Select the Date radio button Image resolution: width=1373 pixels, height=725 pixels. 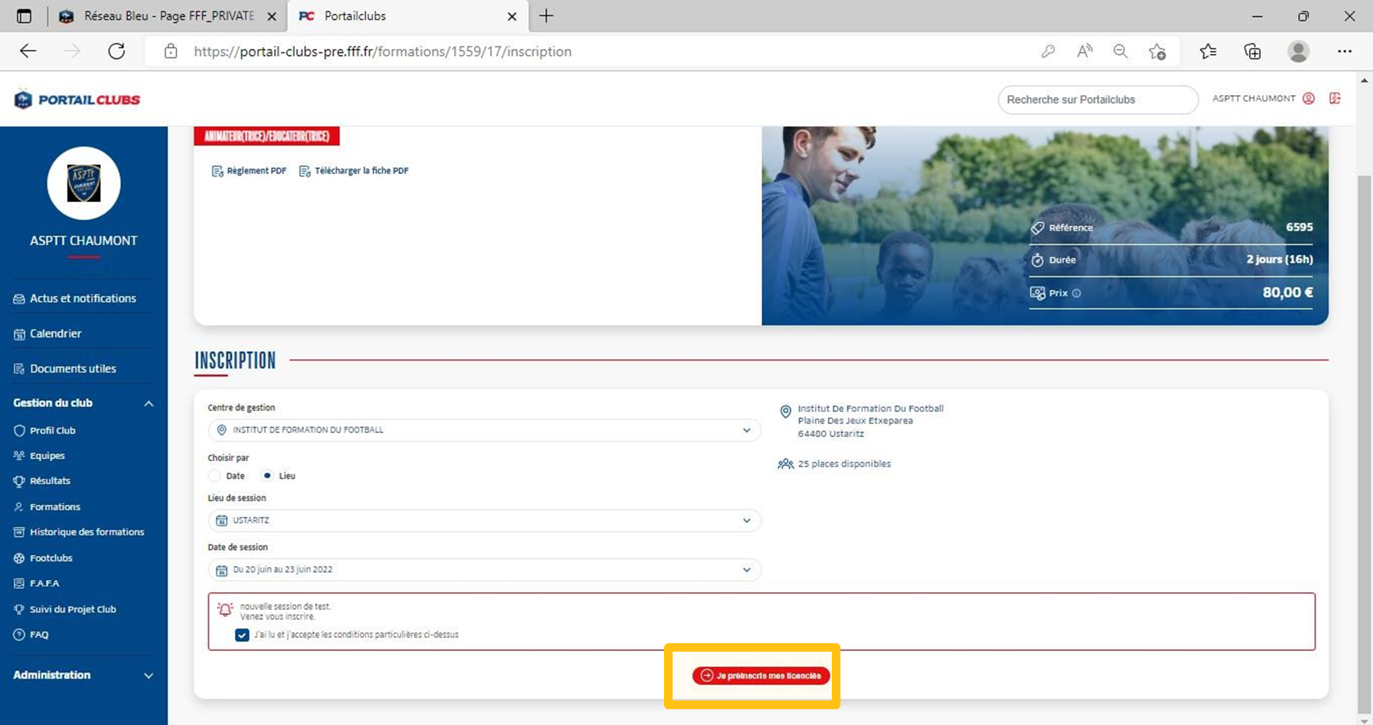tap(215, 475)
